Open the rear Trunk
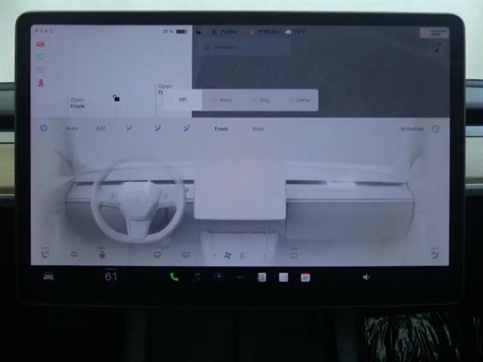483x362 pixels. click(165, 89)
